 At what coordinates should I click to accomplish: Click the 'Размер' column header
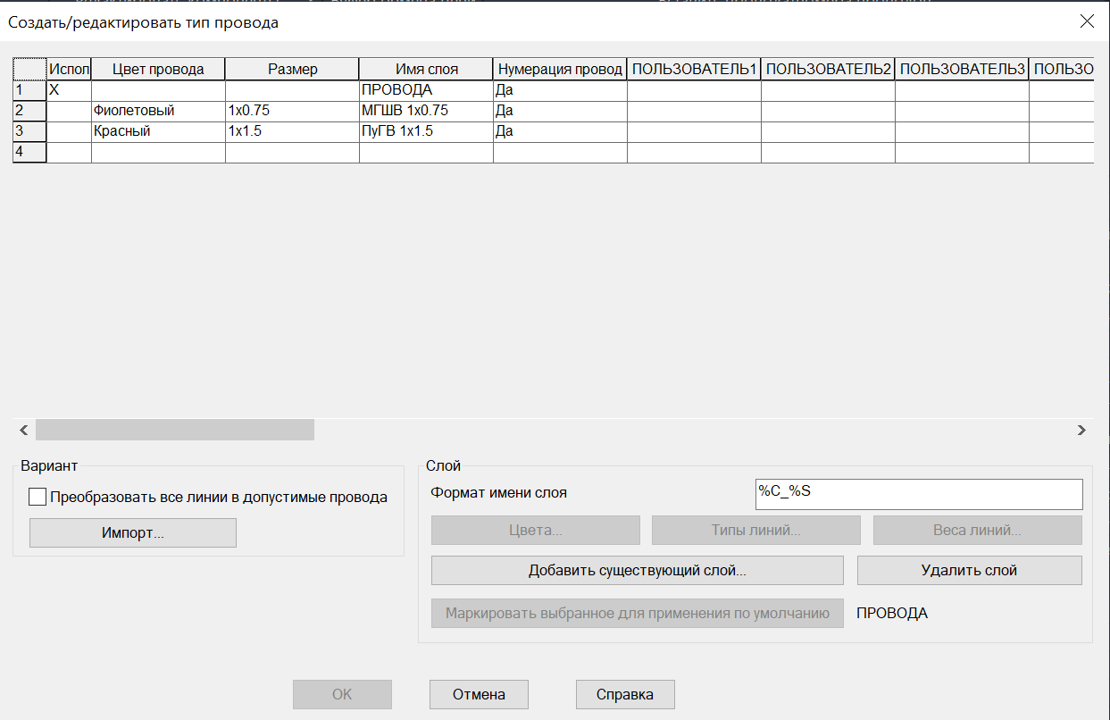(x=292, y=70)
